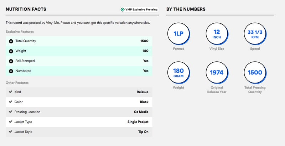Click the record icon beside Numbered
Image resolution: width=285 pixels, height=146 pixels.
11,71
